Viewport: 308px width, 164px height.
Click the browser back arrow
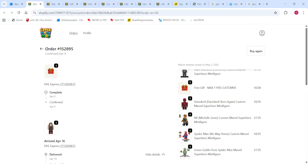point(5,13)
